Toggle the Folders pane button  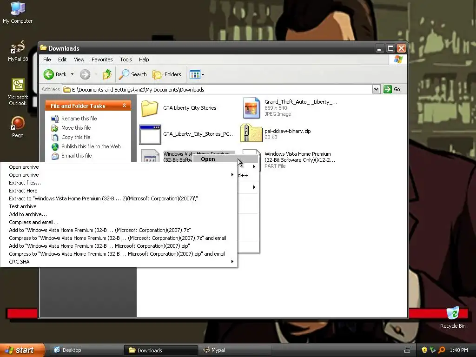pos(167,74)
